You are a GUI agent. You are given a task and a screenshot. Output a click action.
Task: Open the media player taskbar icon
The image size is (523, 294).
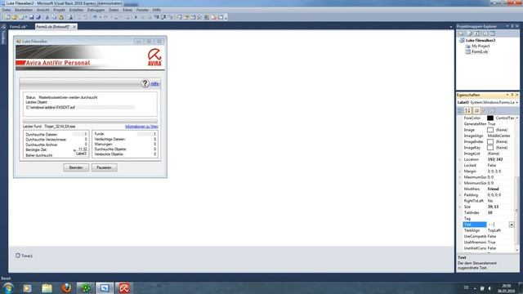27,287
